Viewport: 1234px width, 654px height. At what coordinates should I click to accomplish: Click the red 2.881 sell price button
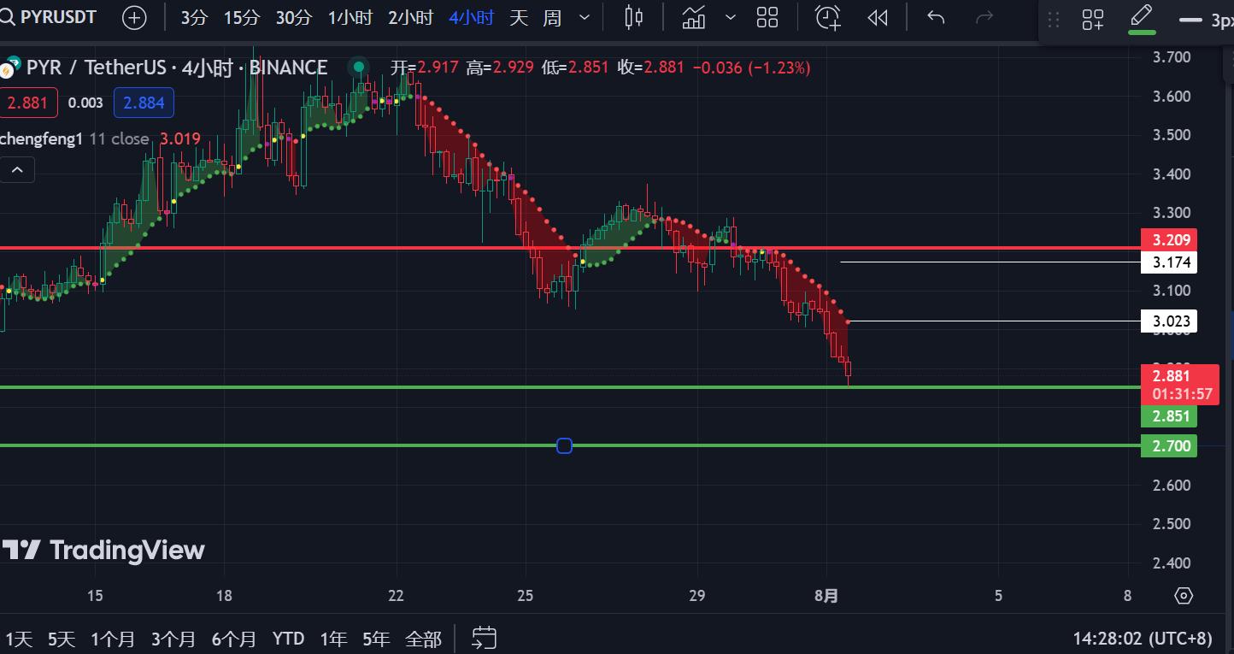28,103
